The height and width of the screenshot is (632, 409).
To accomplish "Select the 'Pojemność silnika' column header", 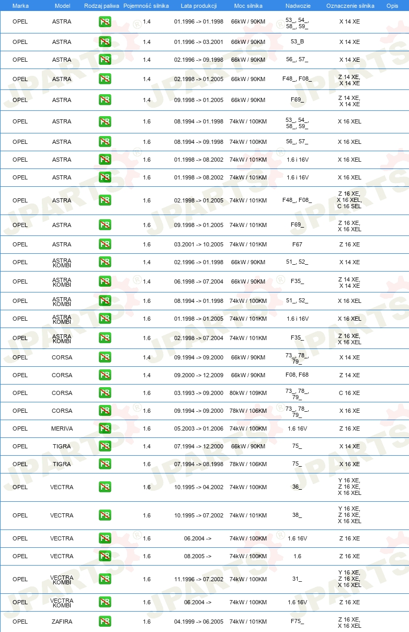I will pyautogui.click(x=146, y=6).
